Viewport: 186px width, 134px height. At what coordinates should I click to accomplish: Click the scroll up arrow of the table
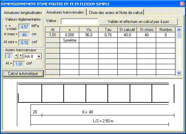tap(179, 30)
